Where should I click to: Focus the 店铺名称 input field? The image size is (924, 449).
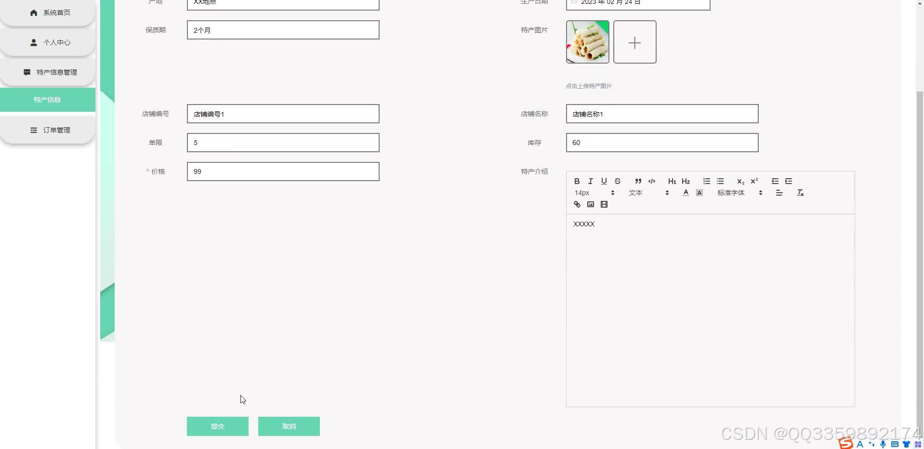662,114
